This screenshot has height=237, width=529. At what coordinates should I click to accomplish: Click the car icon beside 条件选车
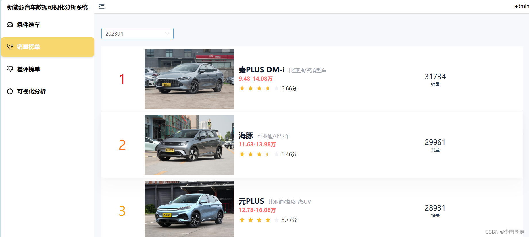pyautogui.click(x=10, y=25)
